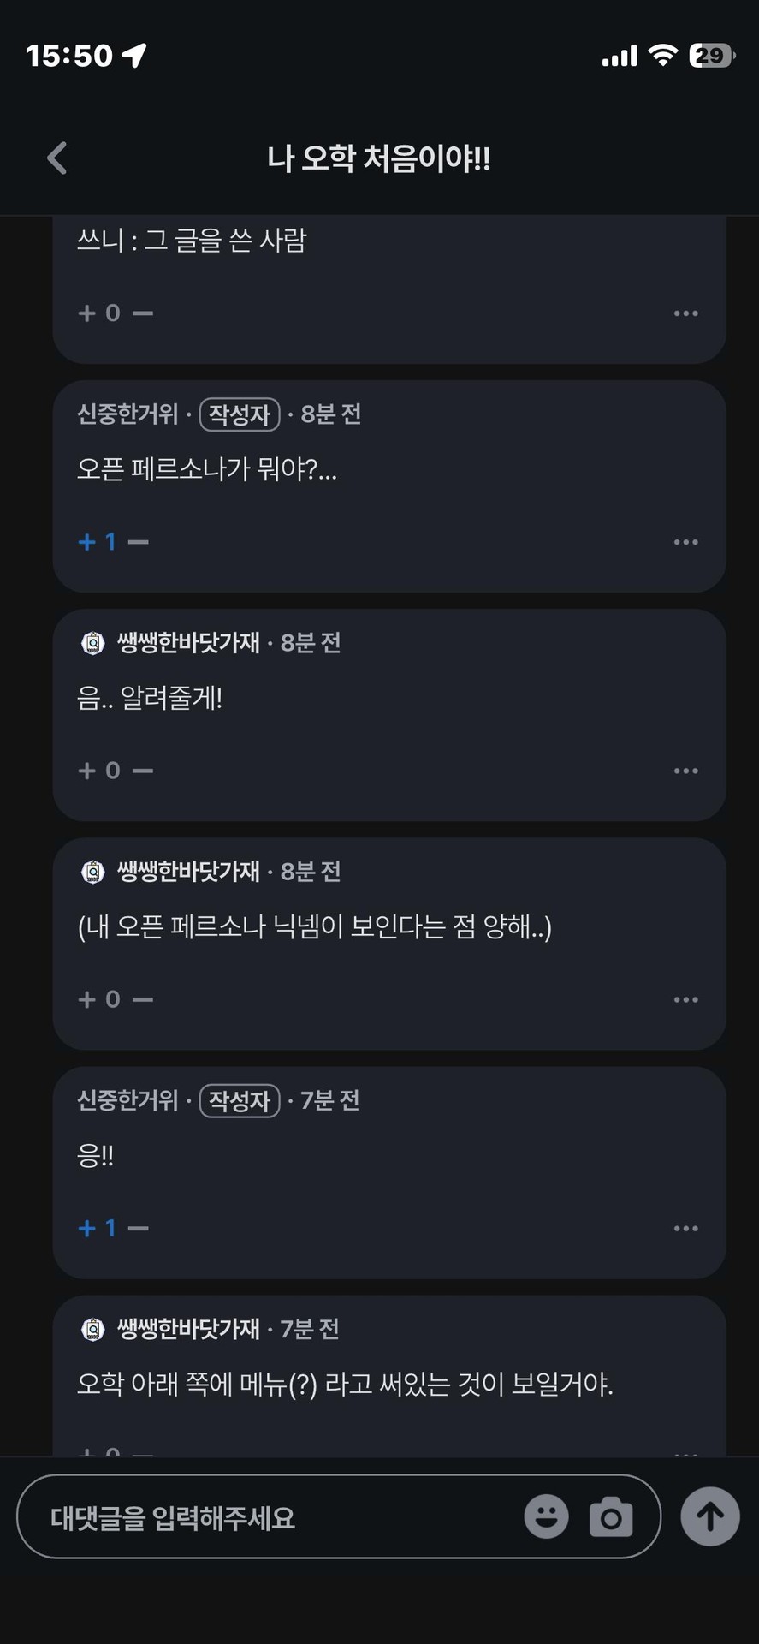Upvote the "오픈 페르소나가 뭐야?..." comment
759x1644 pixels.
(86, 542)
